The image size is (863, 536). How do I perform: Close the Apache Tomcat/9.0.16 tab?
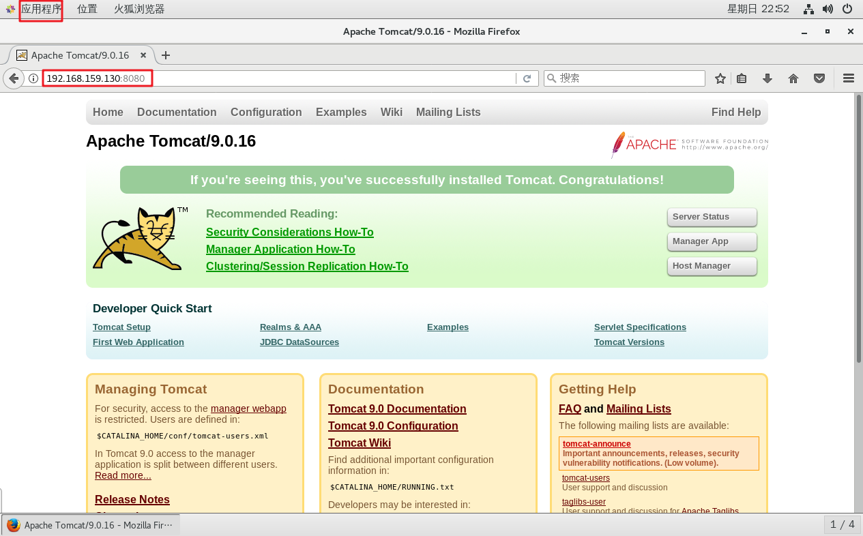(143, 55)
